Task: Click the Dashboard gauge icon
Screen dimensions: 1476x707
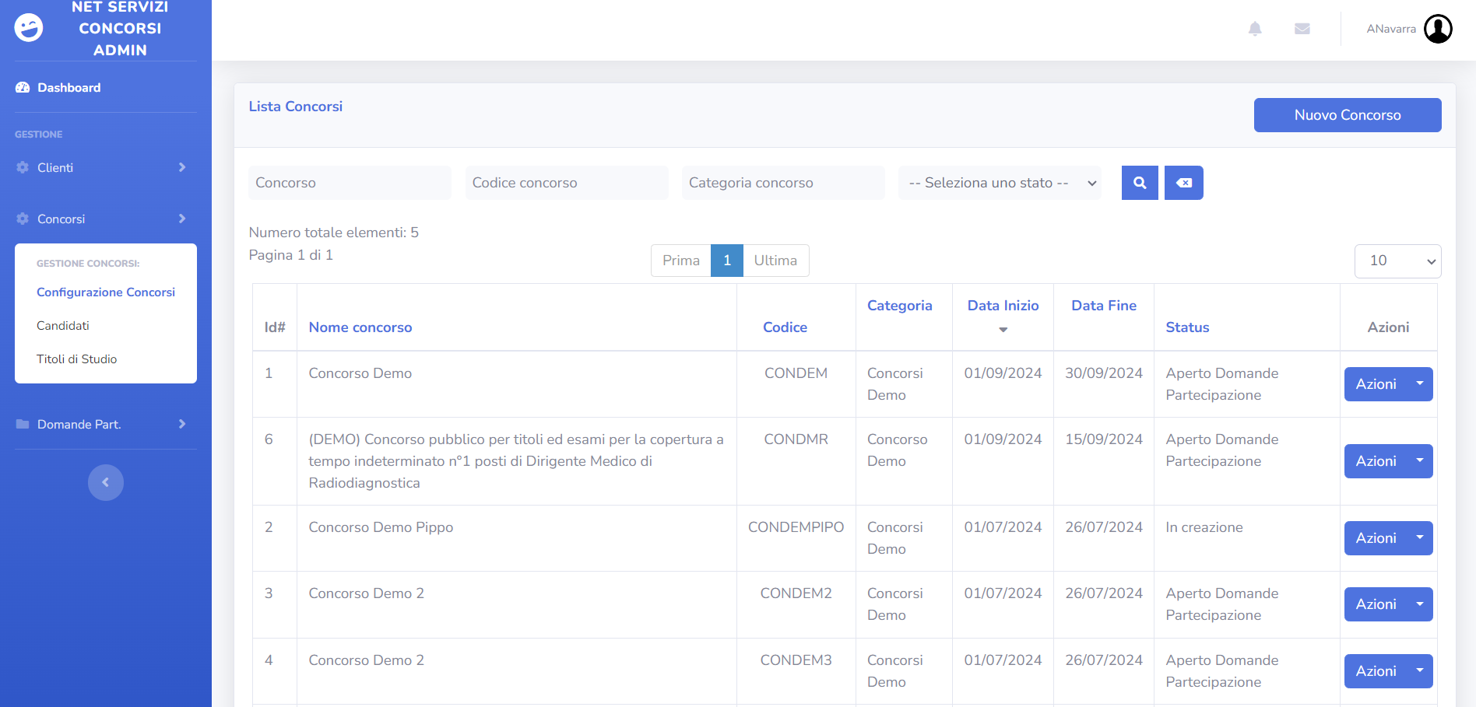Action: 23,88
